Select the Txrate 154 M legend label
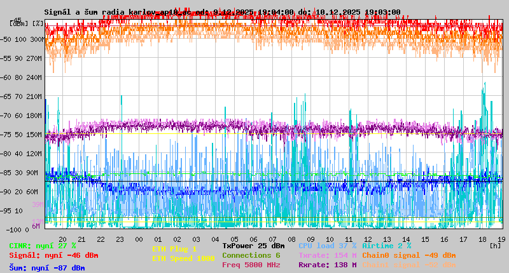509x273 pixels. (328, 255)
